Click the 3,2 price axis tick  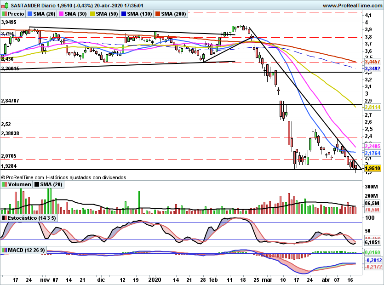point(368,80)
